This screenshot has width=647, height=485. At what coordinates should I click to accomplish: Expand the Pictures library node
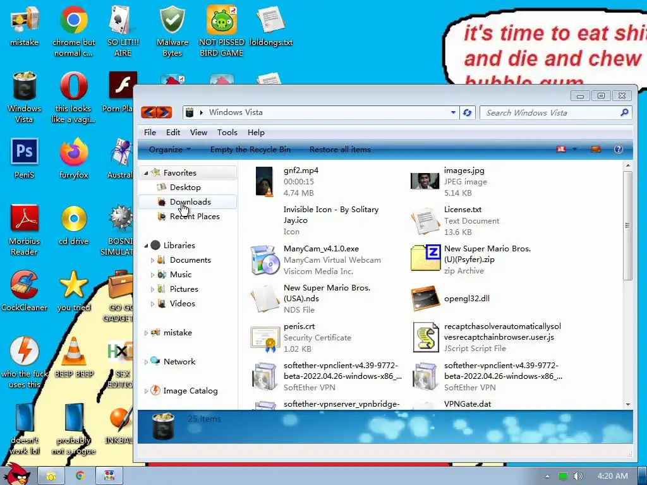click(x=152, y=289)
